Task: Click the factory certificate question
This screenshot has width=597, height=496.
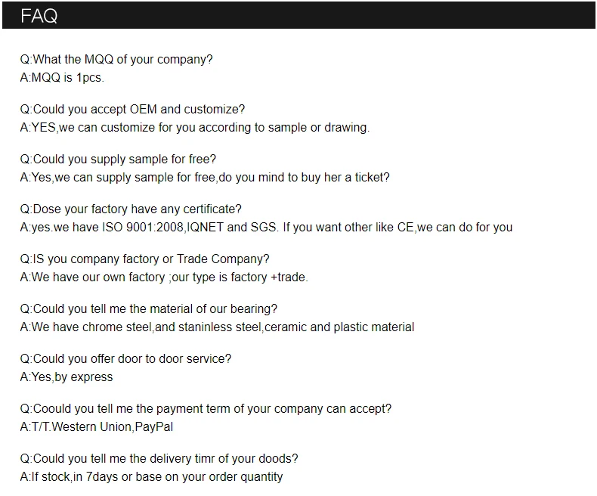Action: [131, 209]
